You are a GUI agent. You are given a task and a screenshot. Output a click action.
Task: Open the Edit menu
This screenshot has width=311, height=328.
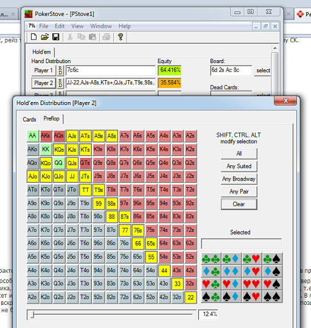(x=60, y=26)
